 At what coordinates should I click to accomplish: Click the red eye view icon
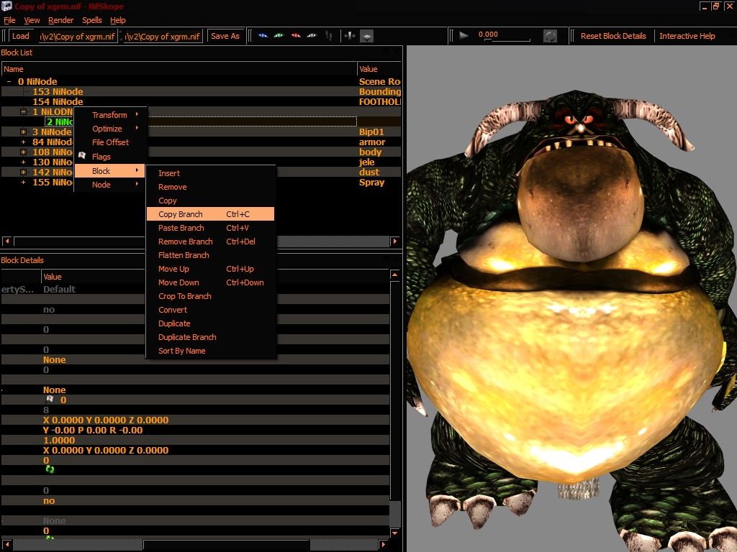point(296,36)
